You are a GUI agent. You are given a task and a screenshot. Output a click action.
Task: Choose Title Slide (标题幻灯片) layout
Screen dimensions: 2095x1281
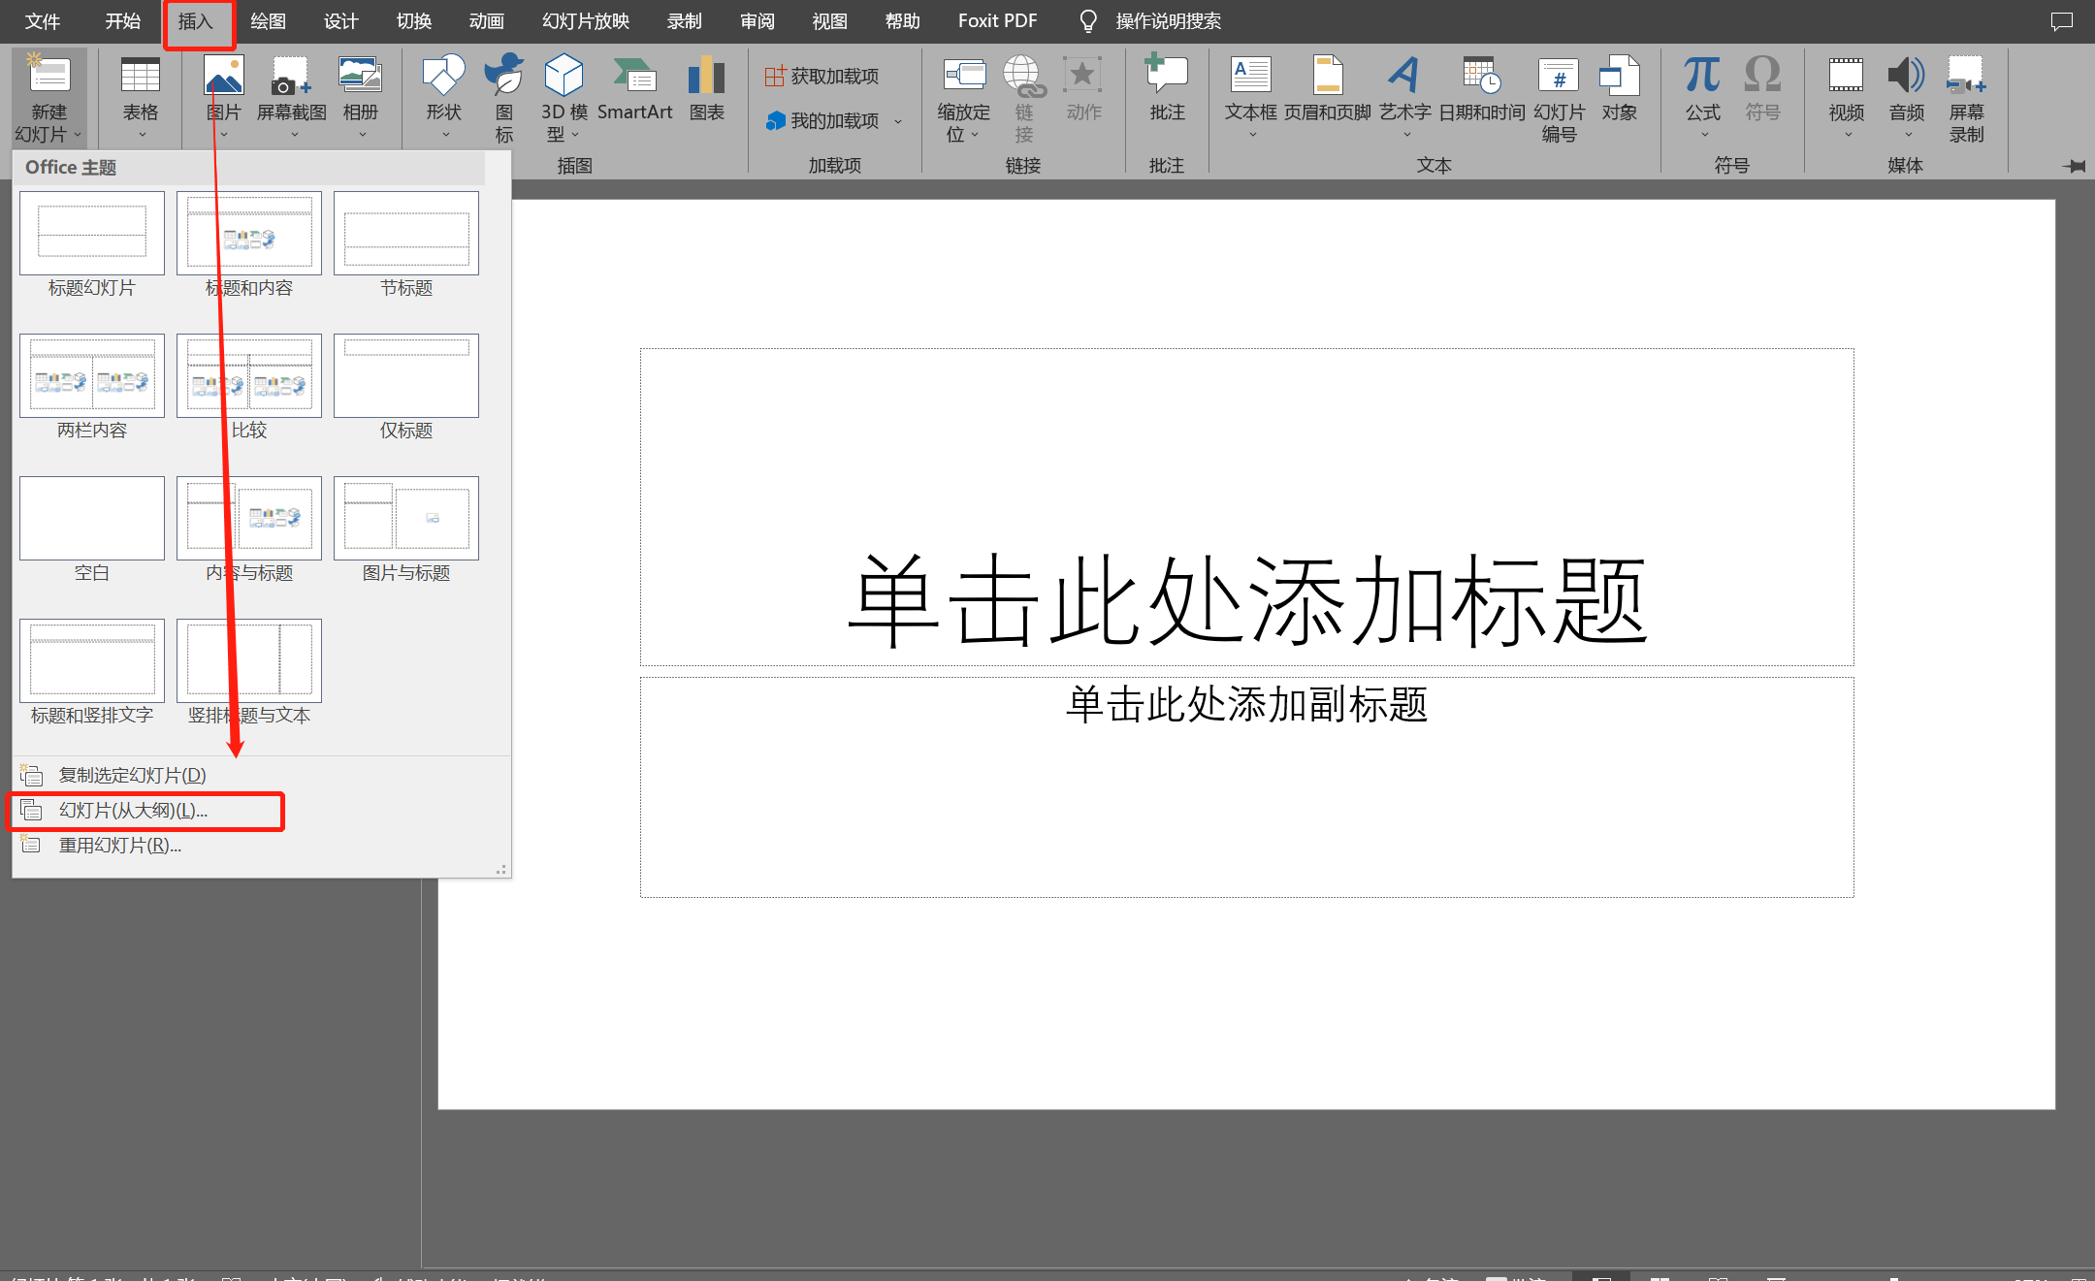(x=92, y=244)
